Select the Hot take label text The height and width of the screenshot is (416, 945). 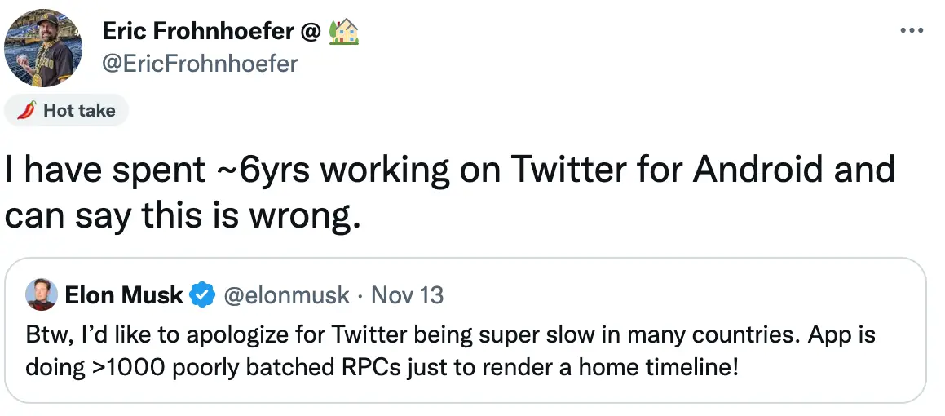pyautogui.click(x=79, y=111)
